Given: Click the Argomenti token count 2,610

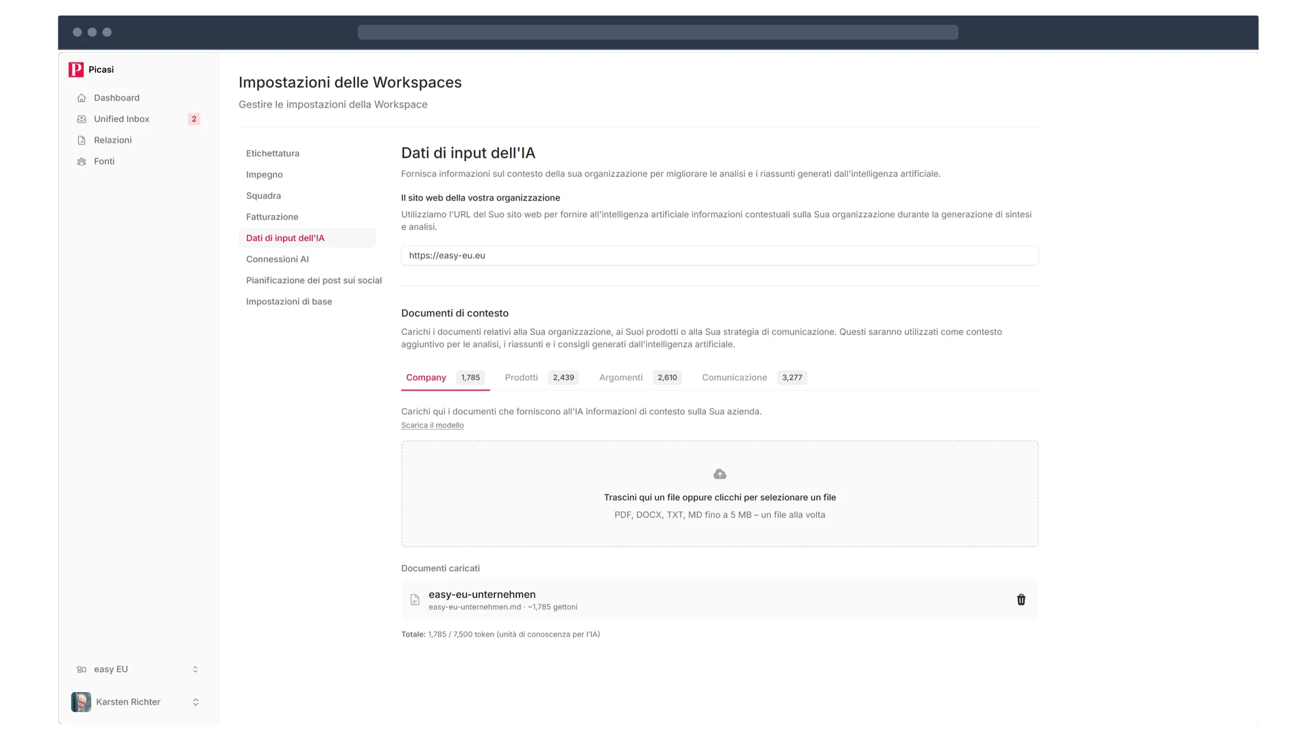Looking at the screenshot, I should pyautogui.click(x=668, y=378).
